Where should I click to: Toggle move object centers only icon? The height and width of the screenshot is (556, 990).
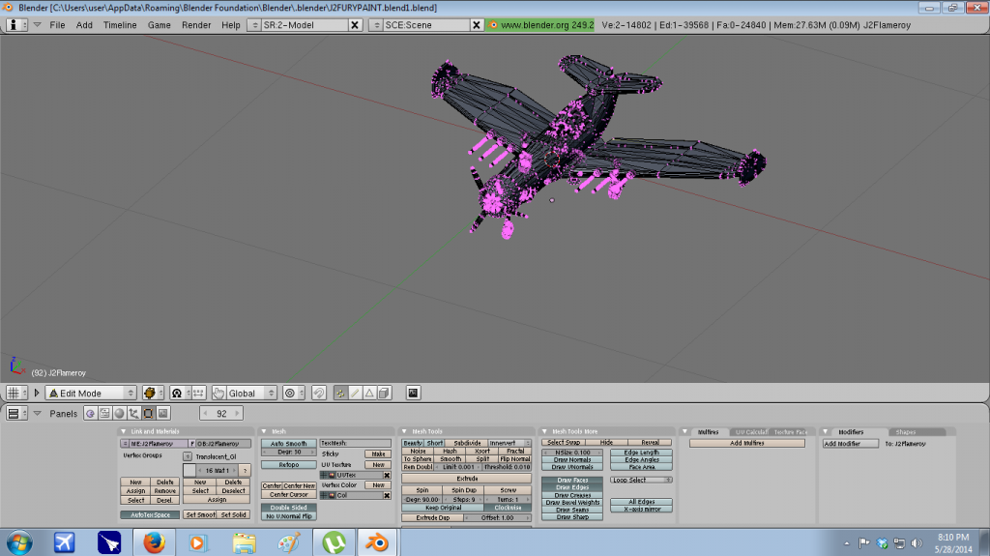(198, 393)
